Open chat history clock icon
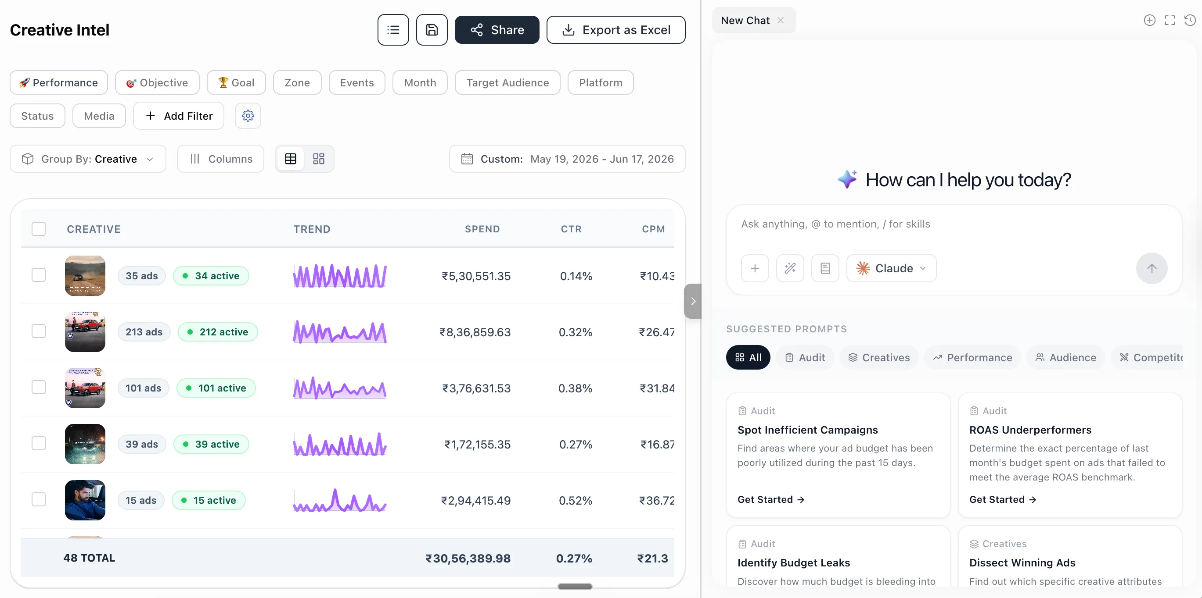This screenshot has height=598, width=1202. (x=1190, y=20)
